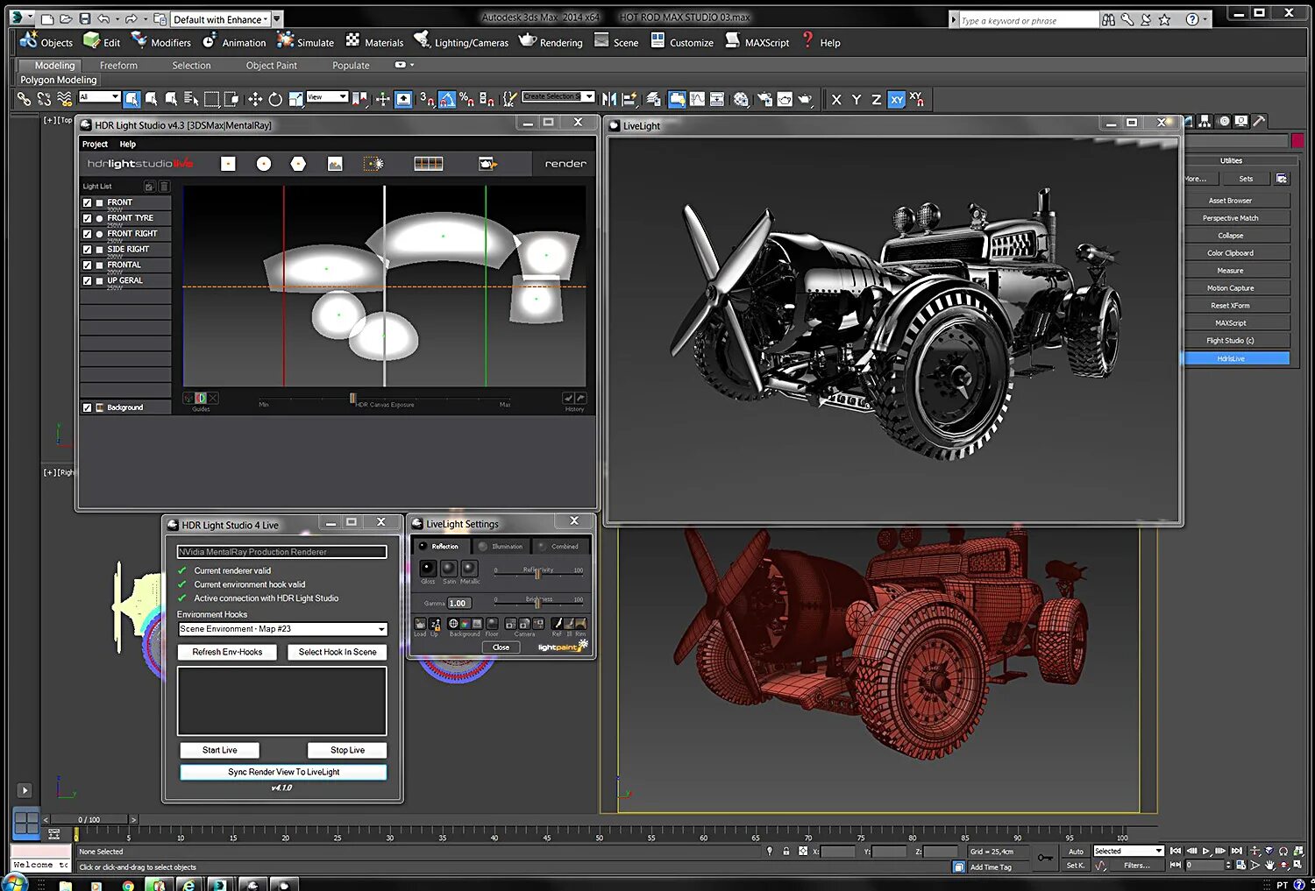Viewport: 1315px width, 891px height.
Task: Delete light with trash icon in Light List
Action: pos(164,187)
